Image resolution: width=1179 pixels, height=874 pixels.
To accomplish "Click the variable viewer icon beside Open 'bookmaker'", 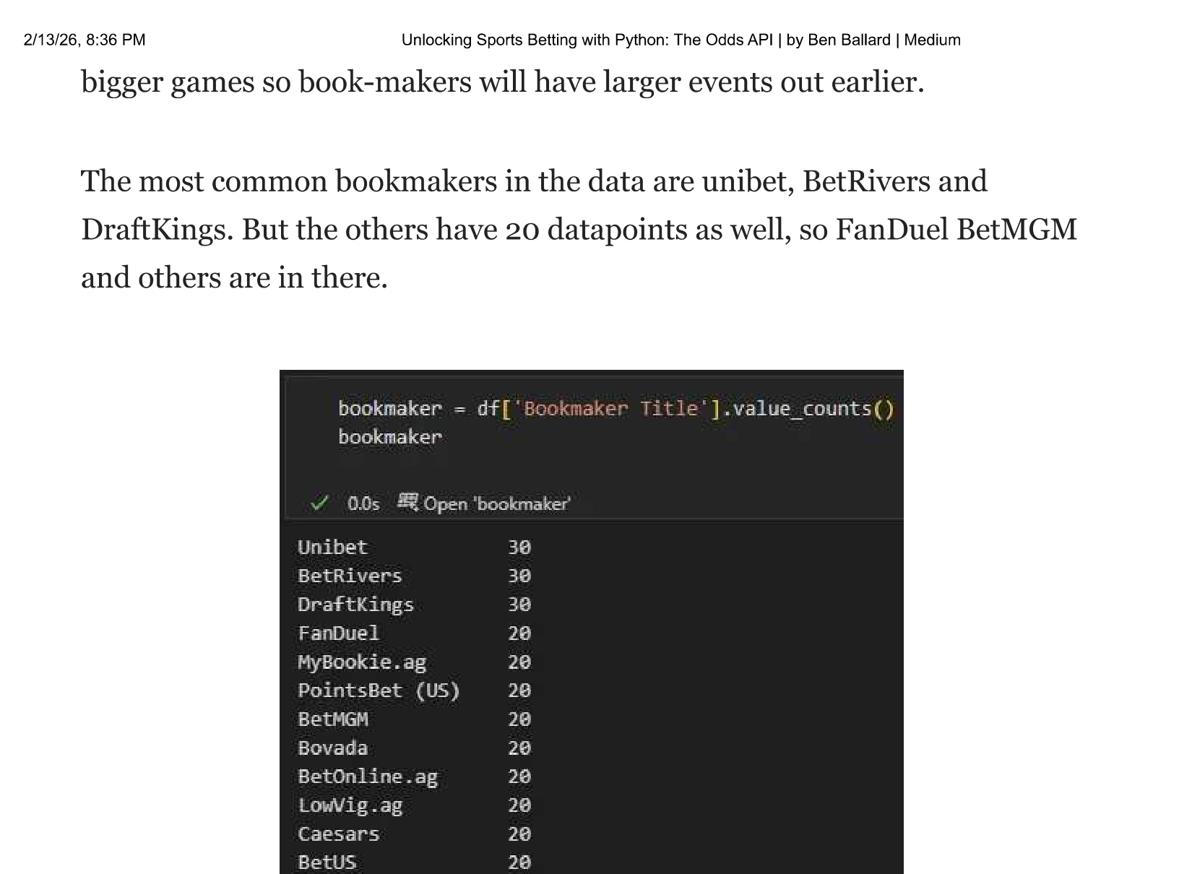I will click(x=407, y=502).
